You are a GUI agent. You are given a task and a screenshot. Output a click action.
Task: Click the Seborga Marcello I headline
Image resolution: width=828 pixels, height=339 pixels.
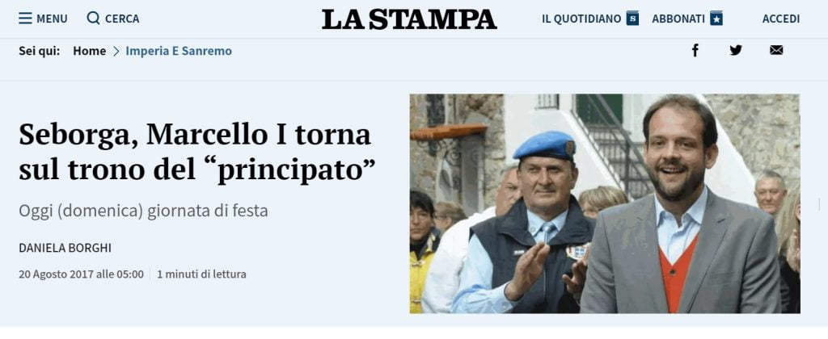tap(197, 153)
